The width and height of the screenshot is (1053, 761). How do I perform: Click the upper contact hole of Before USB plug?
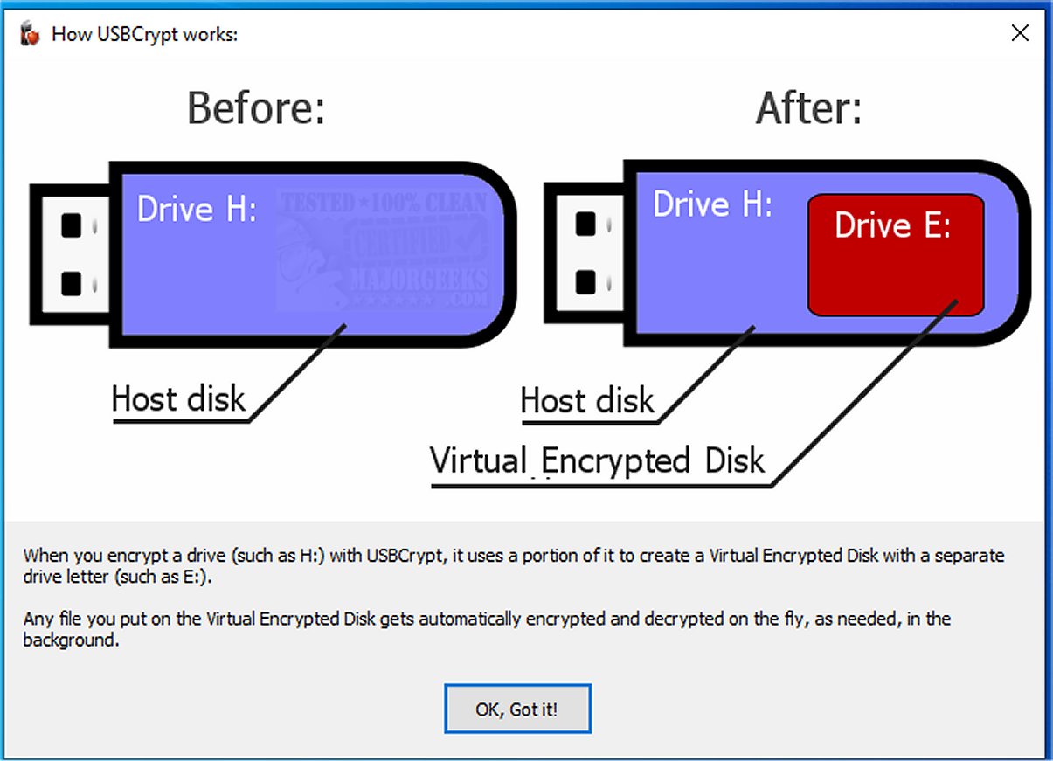71,226
